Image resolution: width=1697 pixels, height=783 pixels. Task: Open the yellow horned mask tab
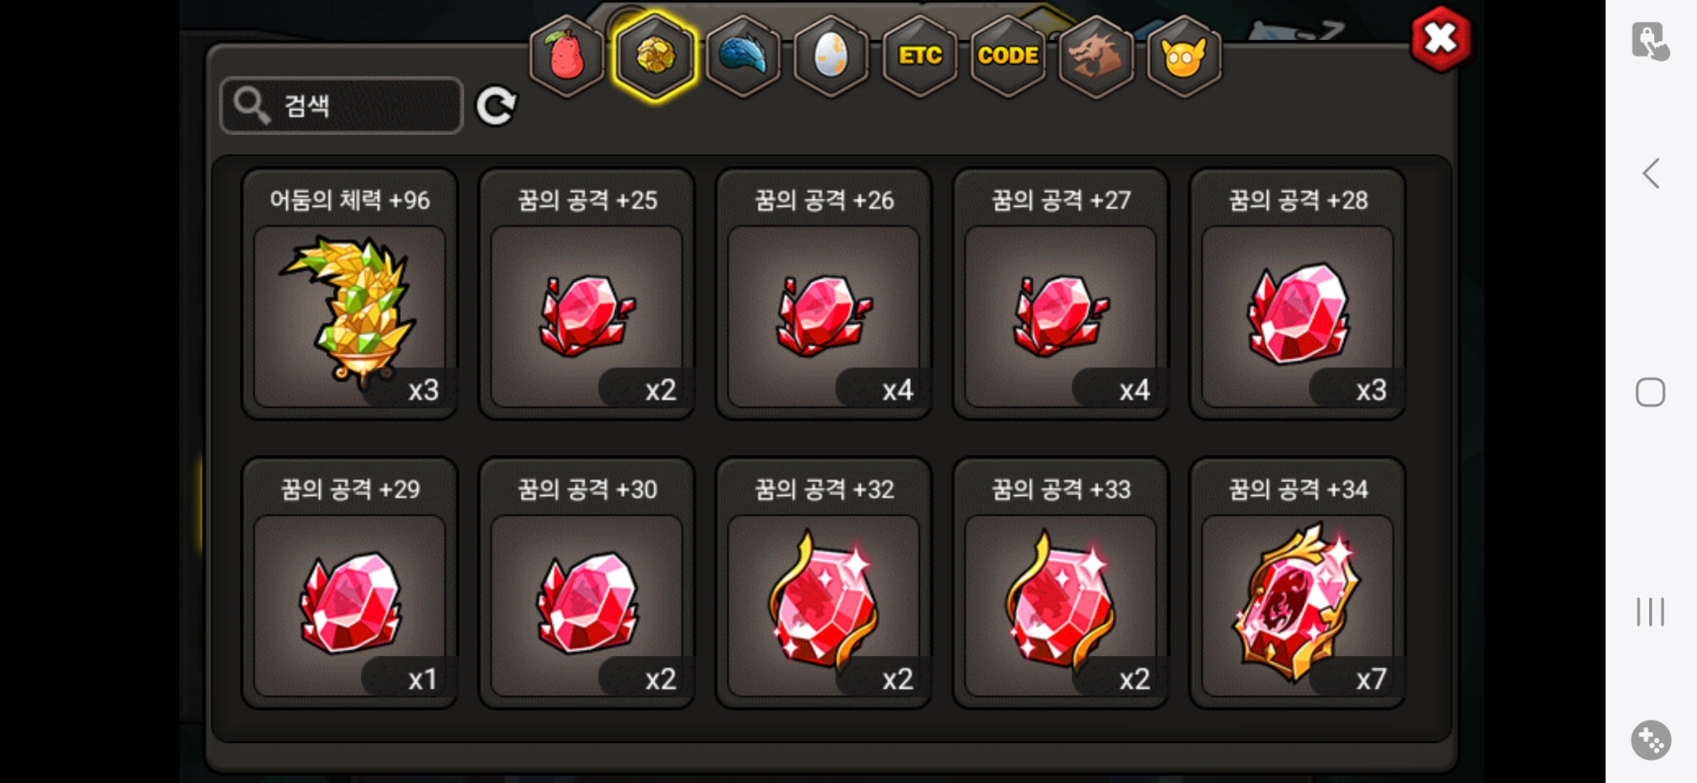click(x=1184, y=56)
